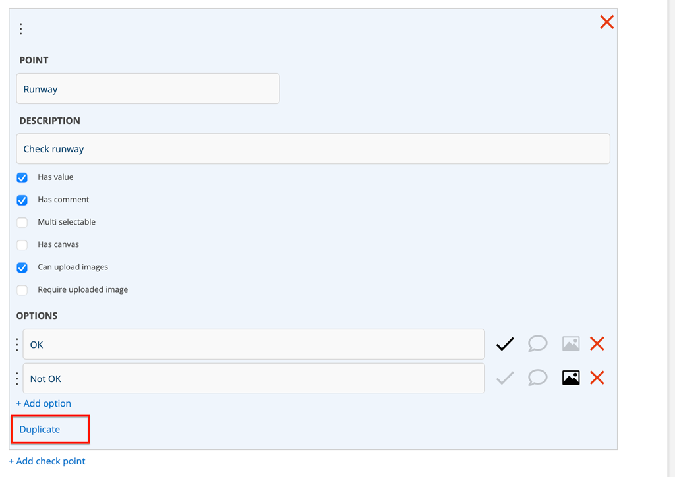Delete the OK option with red X
The width and height of the screenshot is (675, 477).
(x=597, y=344)
